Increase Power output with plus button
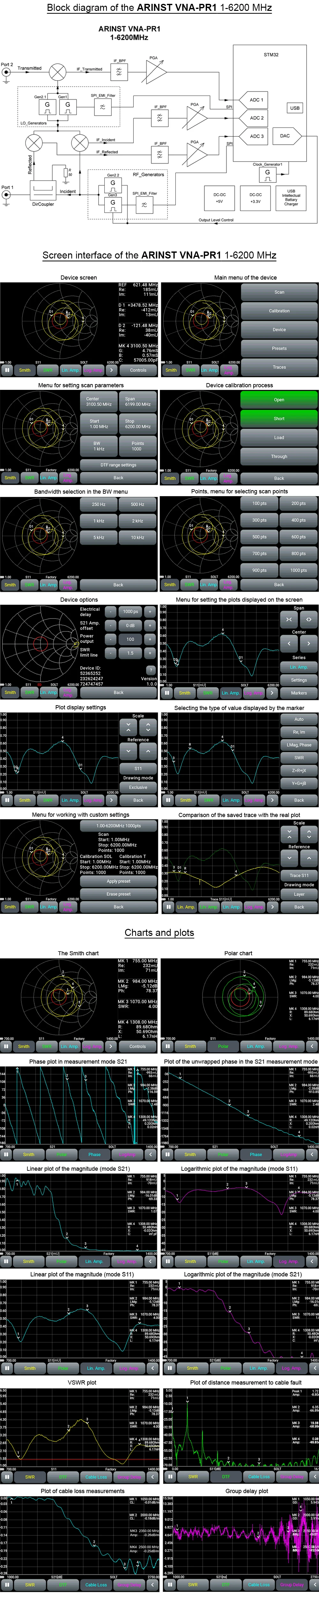 pos(150,639)
